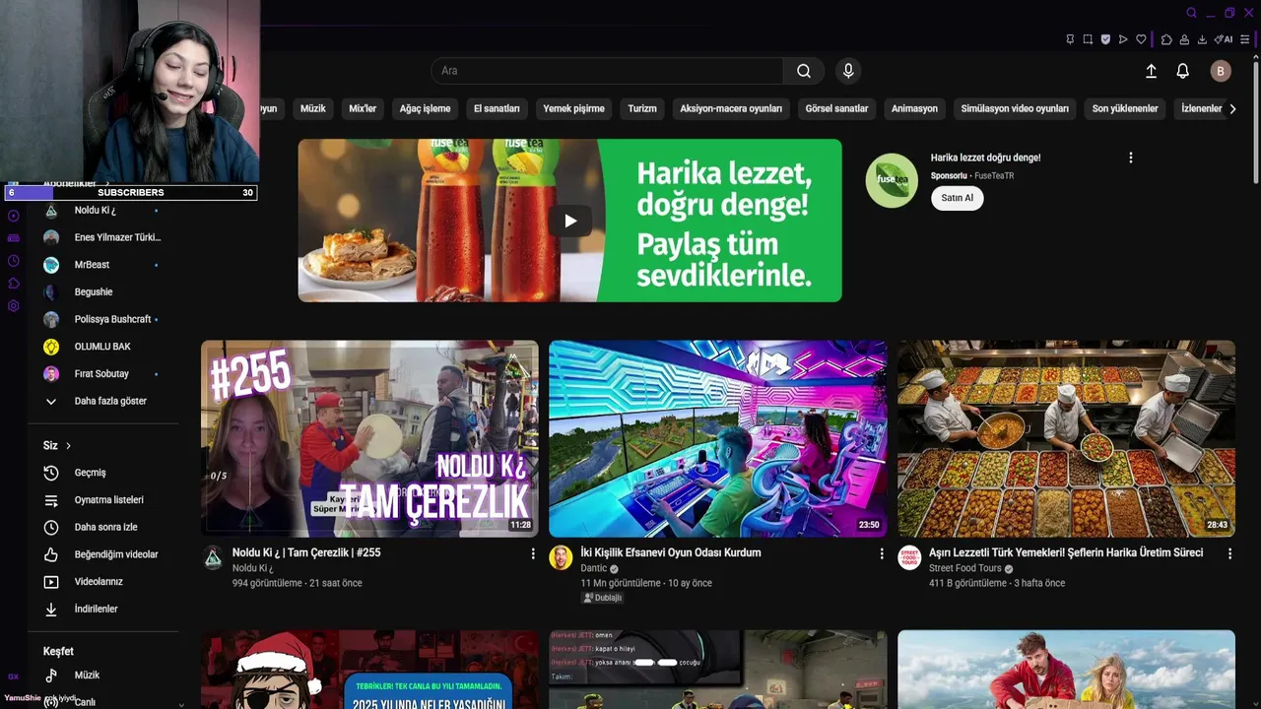
Task: Open Enes Yilmazer subscription channel
Action: pos(102,237)
